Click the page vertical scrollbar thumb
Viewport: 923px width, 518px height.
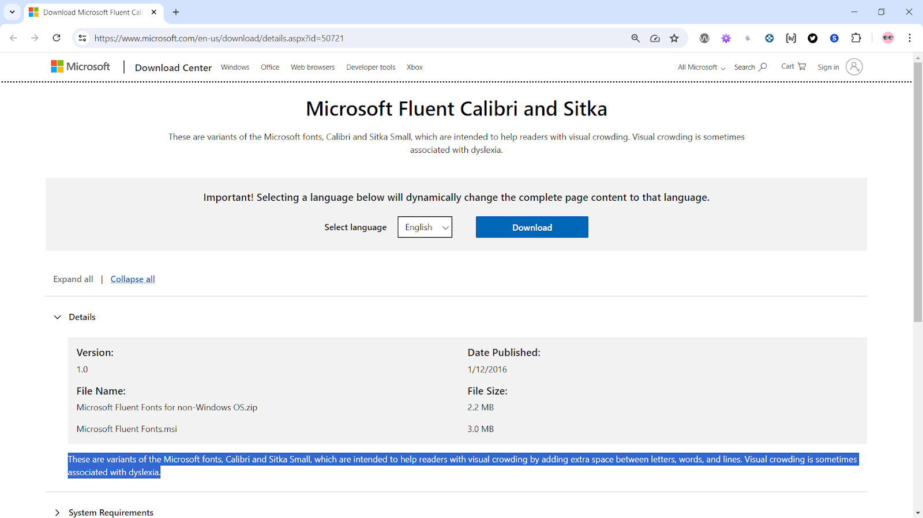918,192
